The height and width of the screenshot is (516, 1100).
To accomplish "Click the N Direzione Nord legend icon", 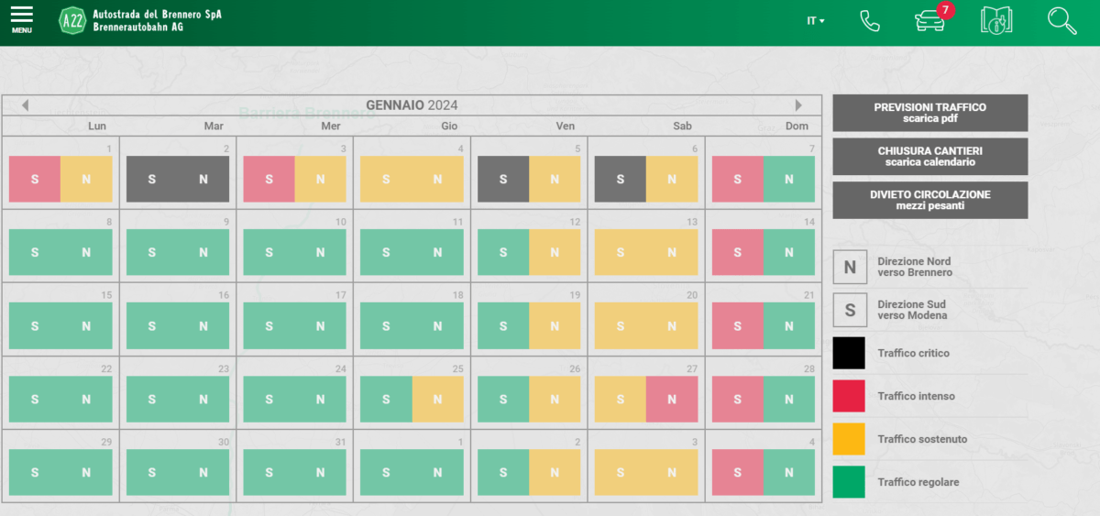I will (849, 267).
